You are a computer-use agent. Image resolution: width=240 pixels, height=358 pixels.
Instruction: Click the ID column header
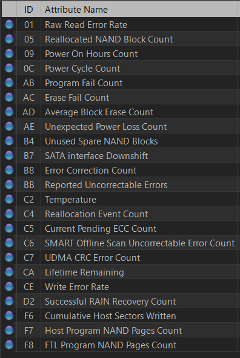28,9
